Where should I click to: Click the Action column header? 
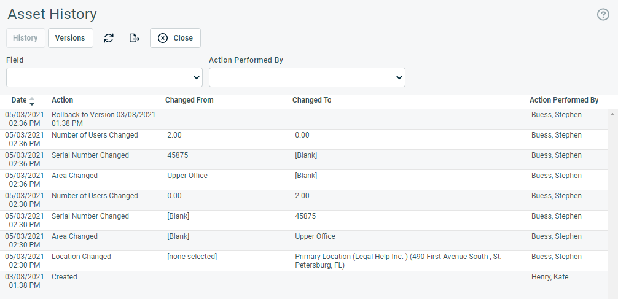click(62, 100)
